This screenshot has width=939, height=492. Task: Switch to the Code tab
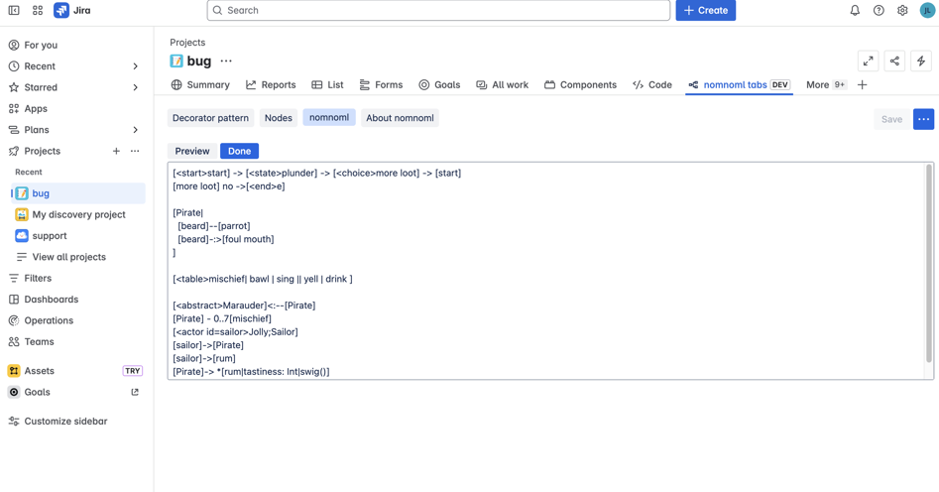pos(652,85)
